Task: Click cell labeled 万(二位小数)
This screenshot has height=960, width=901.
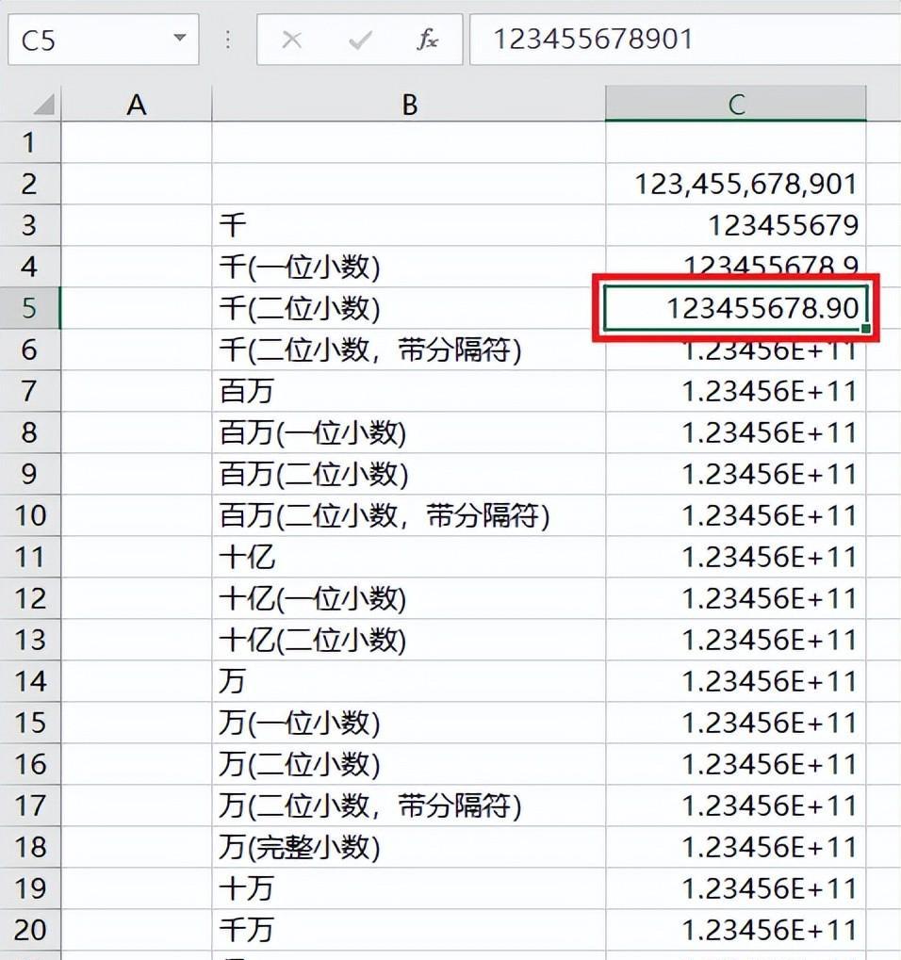Action: tap(408, 764)
